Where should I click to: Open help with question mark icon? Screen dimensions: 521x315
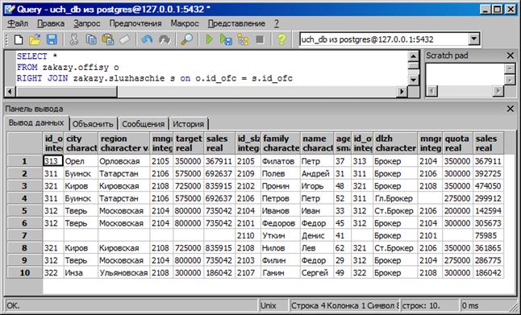[x=281, y=39]
